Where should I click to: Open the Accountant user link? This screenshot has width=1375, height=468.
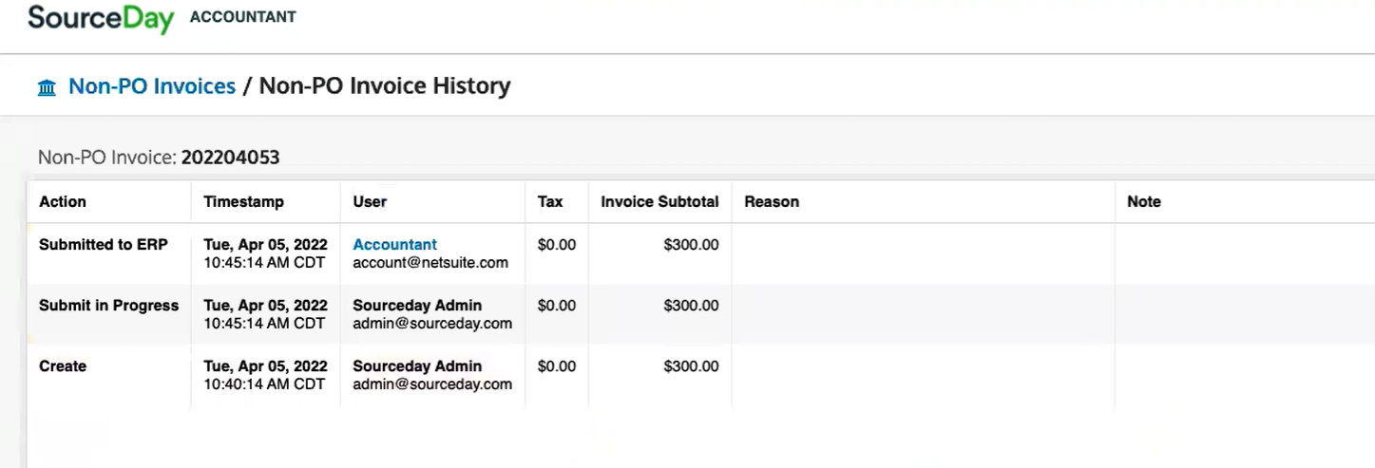click(x=394, y=245)
